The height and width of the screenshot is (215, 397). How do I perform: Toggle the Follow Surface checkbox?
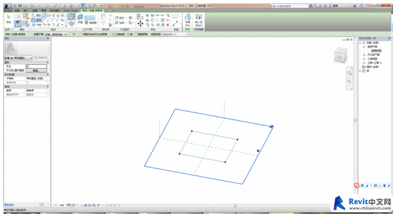[x=136, y=34]
